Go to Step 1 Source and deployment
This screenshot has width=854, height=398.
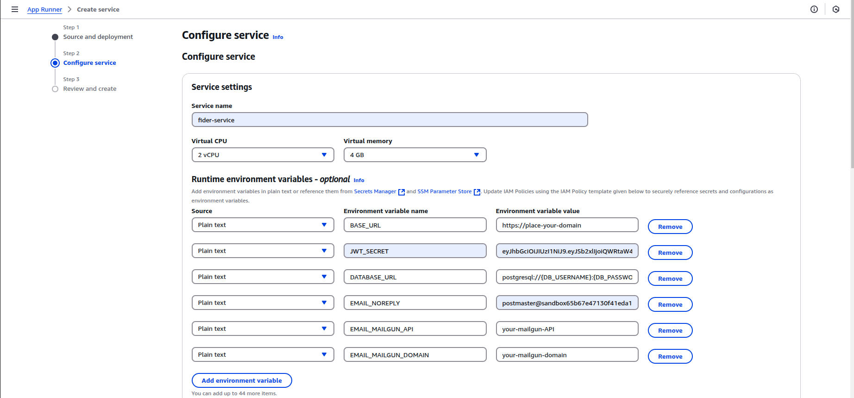point(98,37)
